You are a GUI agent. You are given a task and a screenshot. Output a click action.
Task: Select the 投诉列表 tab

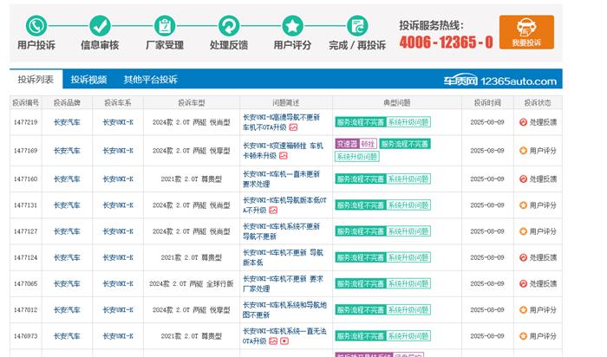[36, 80]
